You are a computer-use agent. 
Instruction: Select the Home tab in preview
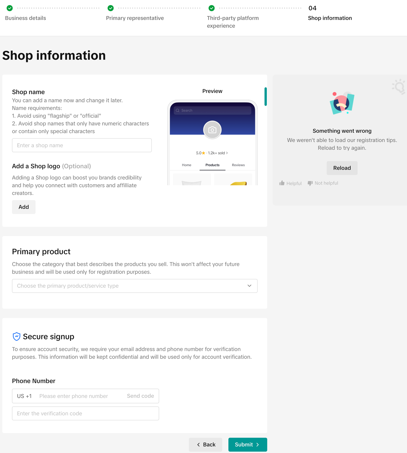point(186,165)
